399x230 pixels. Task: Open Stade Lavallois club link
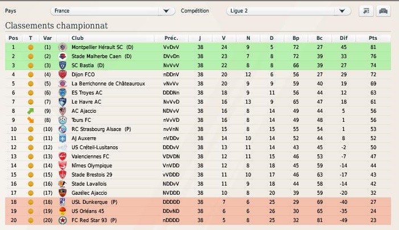(89, 184)
